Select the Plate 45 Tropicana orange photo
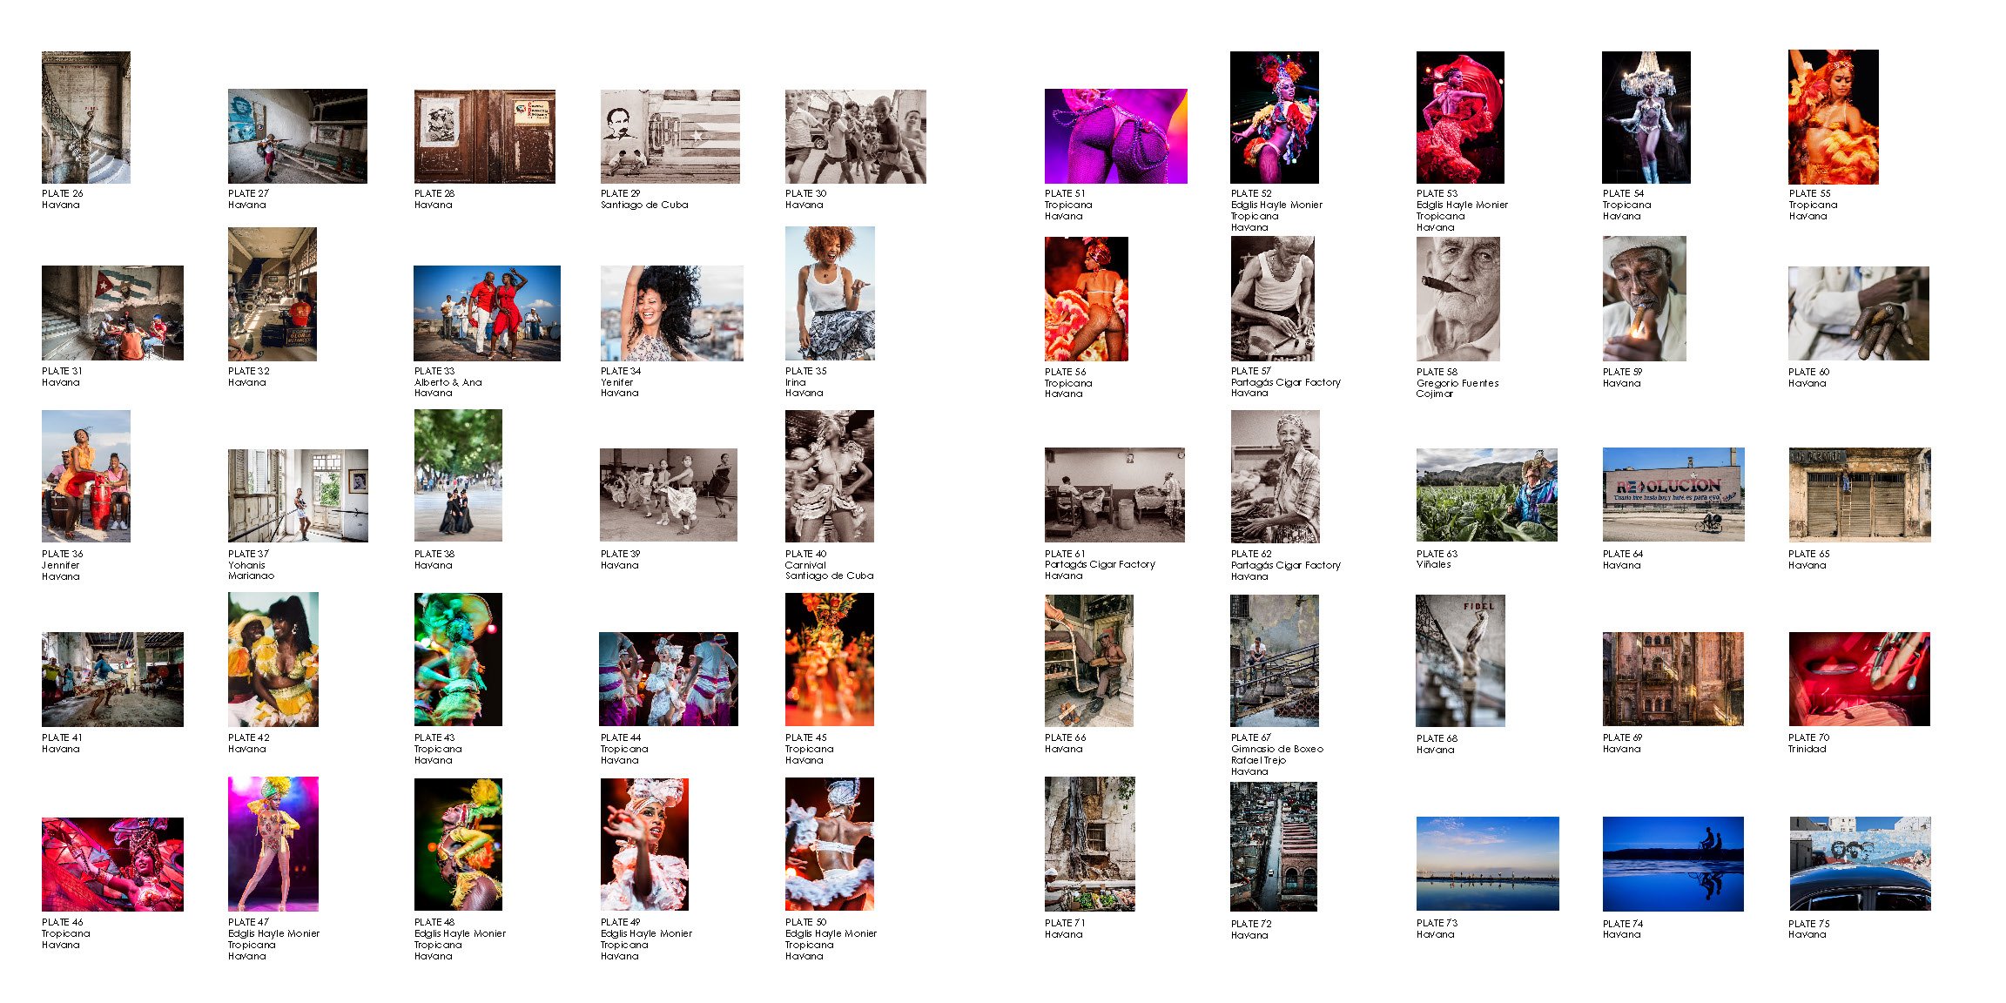2006x1003 pixels. 830,660
